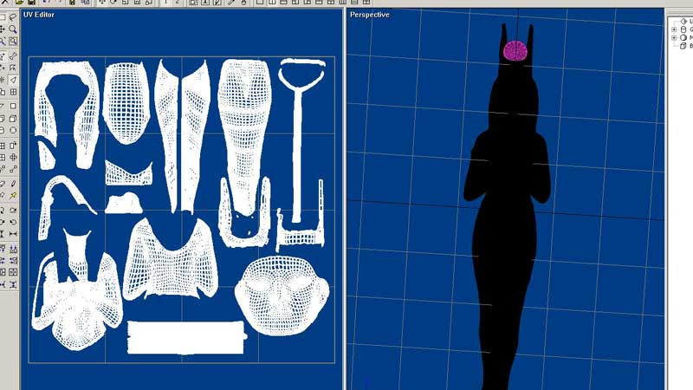
Task: Select the sphere node icon in the tree
Action: point(683,37)
